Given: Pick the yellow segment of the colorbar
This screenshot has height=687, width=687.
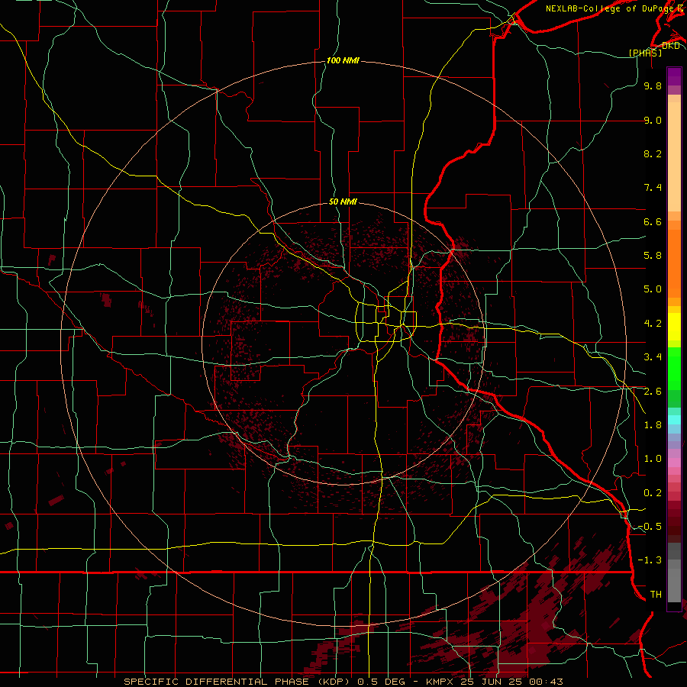Looking at the screenshot, I should pos(674,327).
